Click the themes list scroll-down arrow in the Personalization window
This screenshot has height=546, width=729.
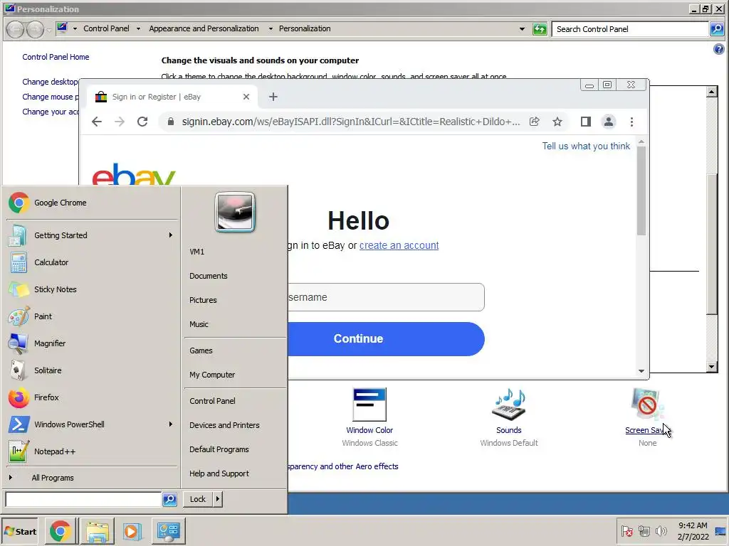[711, 368]
